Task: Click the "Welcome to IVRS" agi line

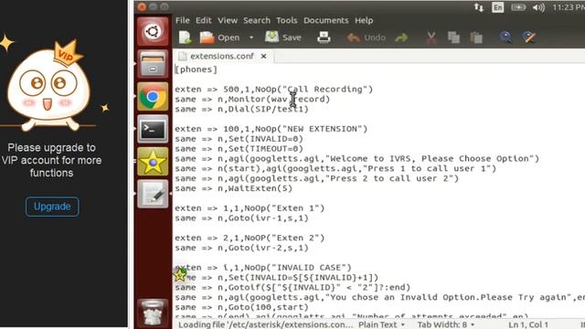Action: (357, 158)
